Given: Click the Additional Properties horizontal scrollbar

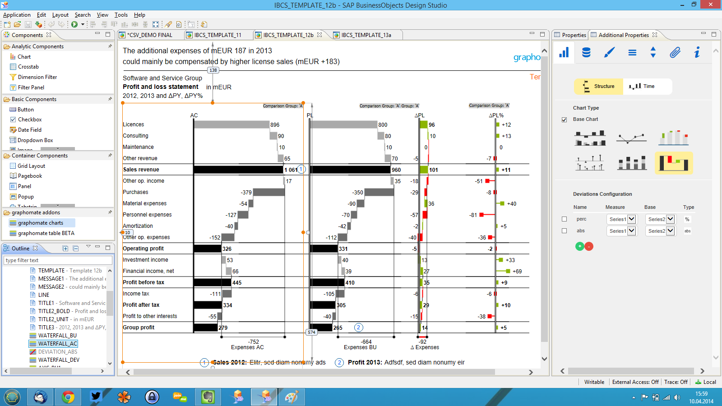Looking at the screenshot, I should pos(632,371).
